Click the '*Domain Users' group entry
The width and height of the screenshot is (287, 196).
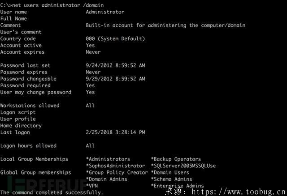[171, 172]
